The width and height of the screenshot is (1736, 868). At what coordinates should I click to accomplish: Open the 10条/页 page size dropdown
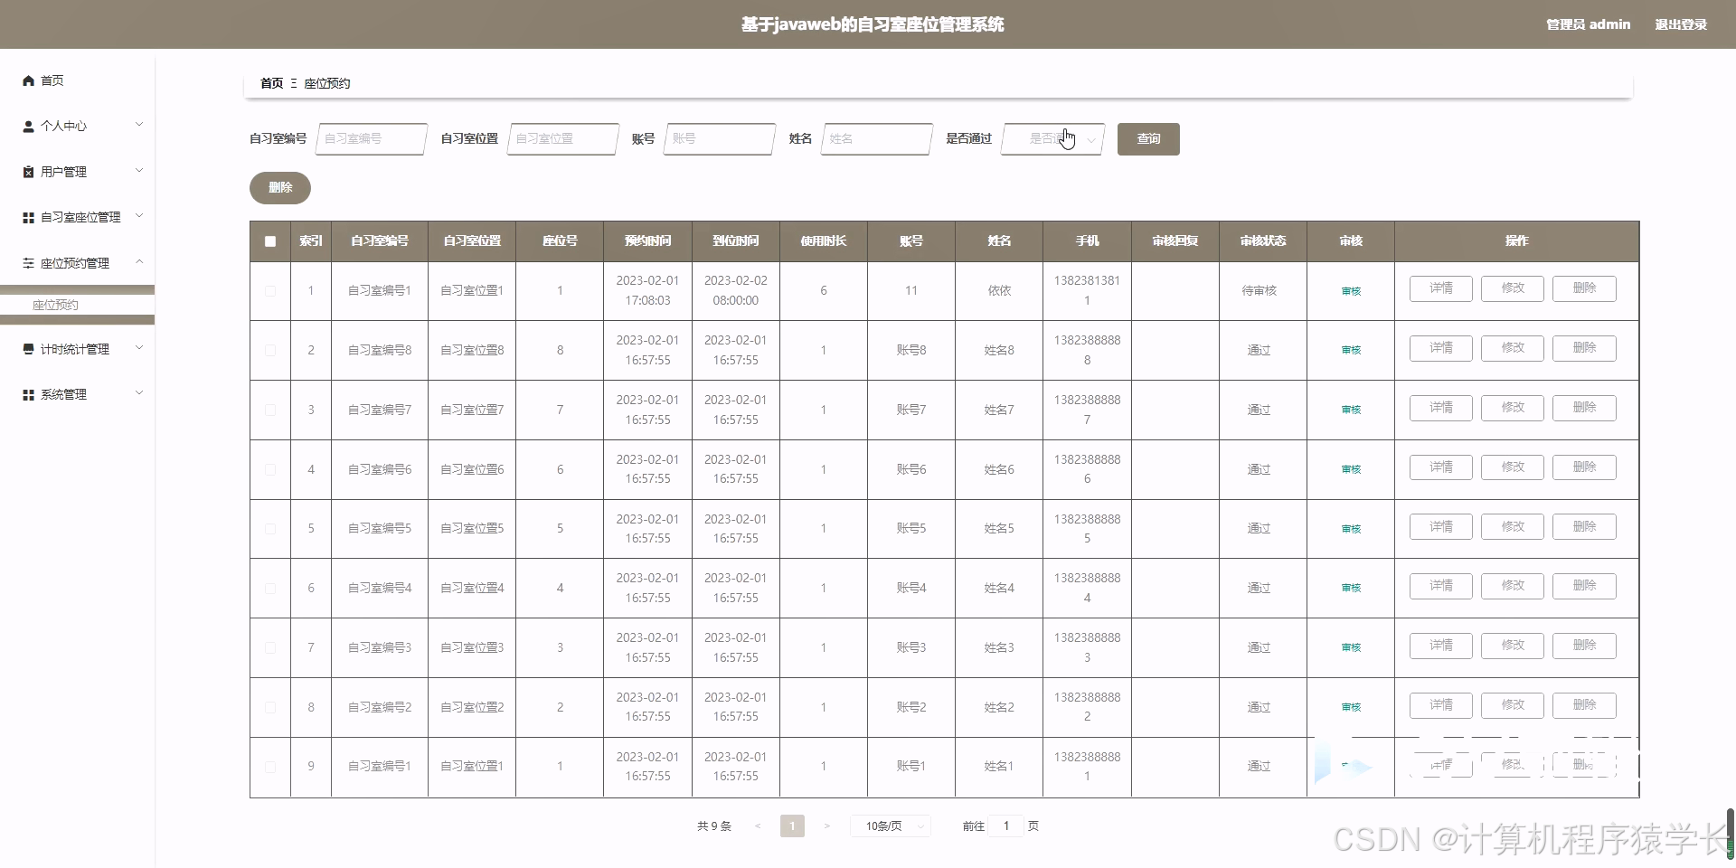890,826
